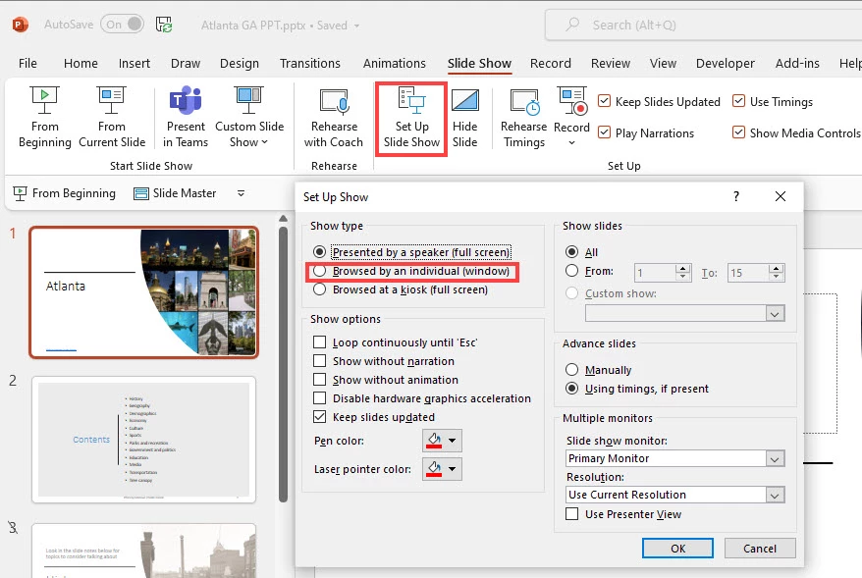Image resolution: width=862 pixels, height=578 pixels.
Task: Enable Use Presenter View checkbox
Action: coord(571,514)
